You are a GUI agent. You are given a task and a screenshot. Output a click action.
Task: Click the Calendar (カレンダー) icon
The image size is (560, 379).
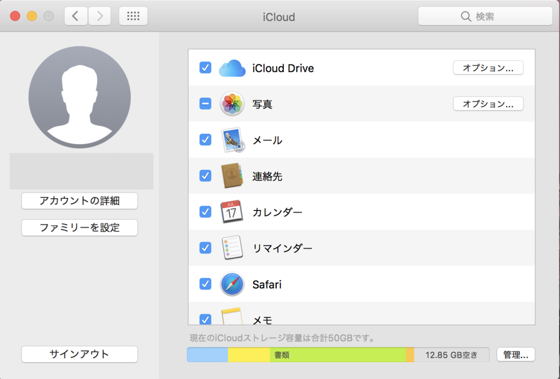click(x=232, y=212)
